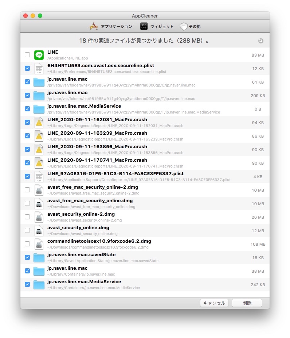Click the warning icon of LINE_2020-09-11-163239 crash
290x338 pixels.
[x=39, y=136]
